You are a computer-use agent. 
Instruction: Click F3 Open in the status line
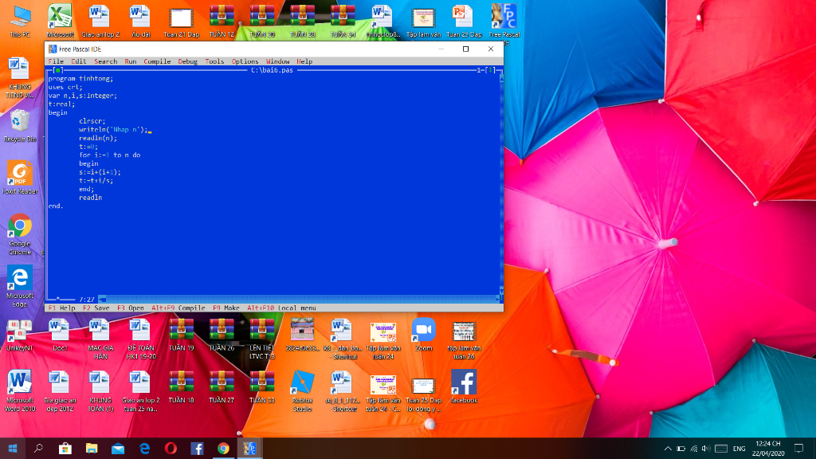click(x=131, y=308)
